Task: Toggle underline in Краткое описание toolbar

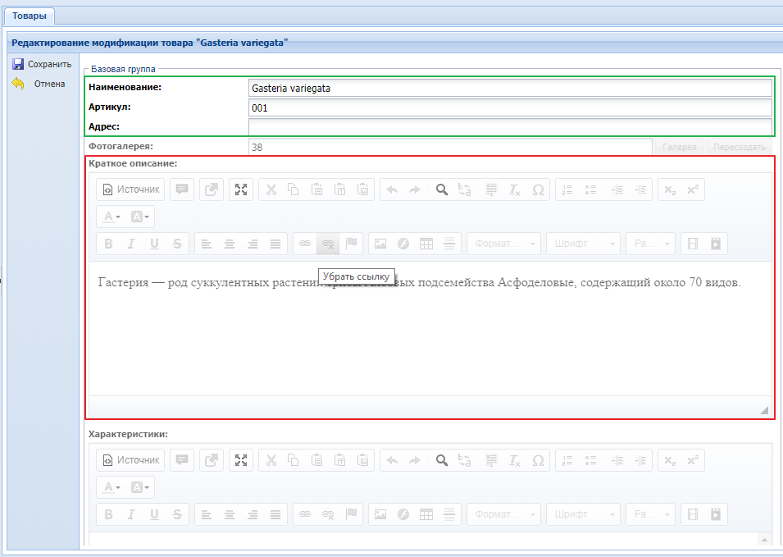Action: pos(153,244)
